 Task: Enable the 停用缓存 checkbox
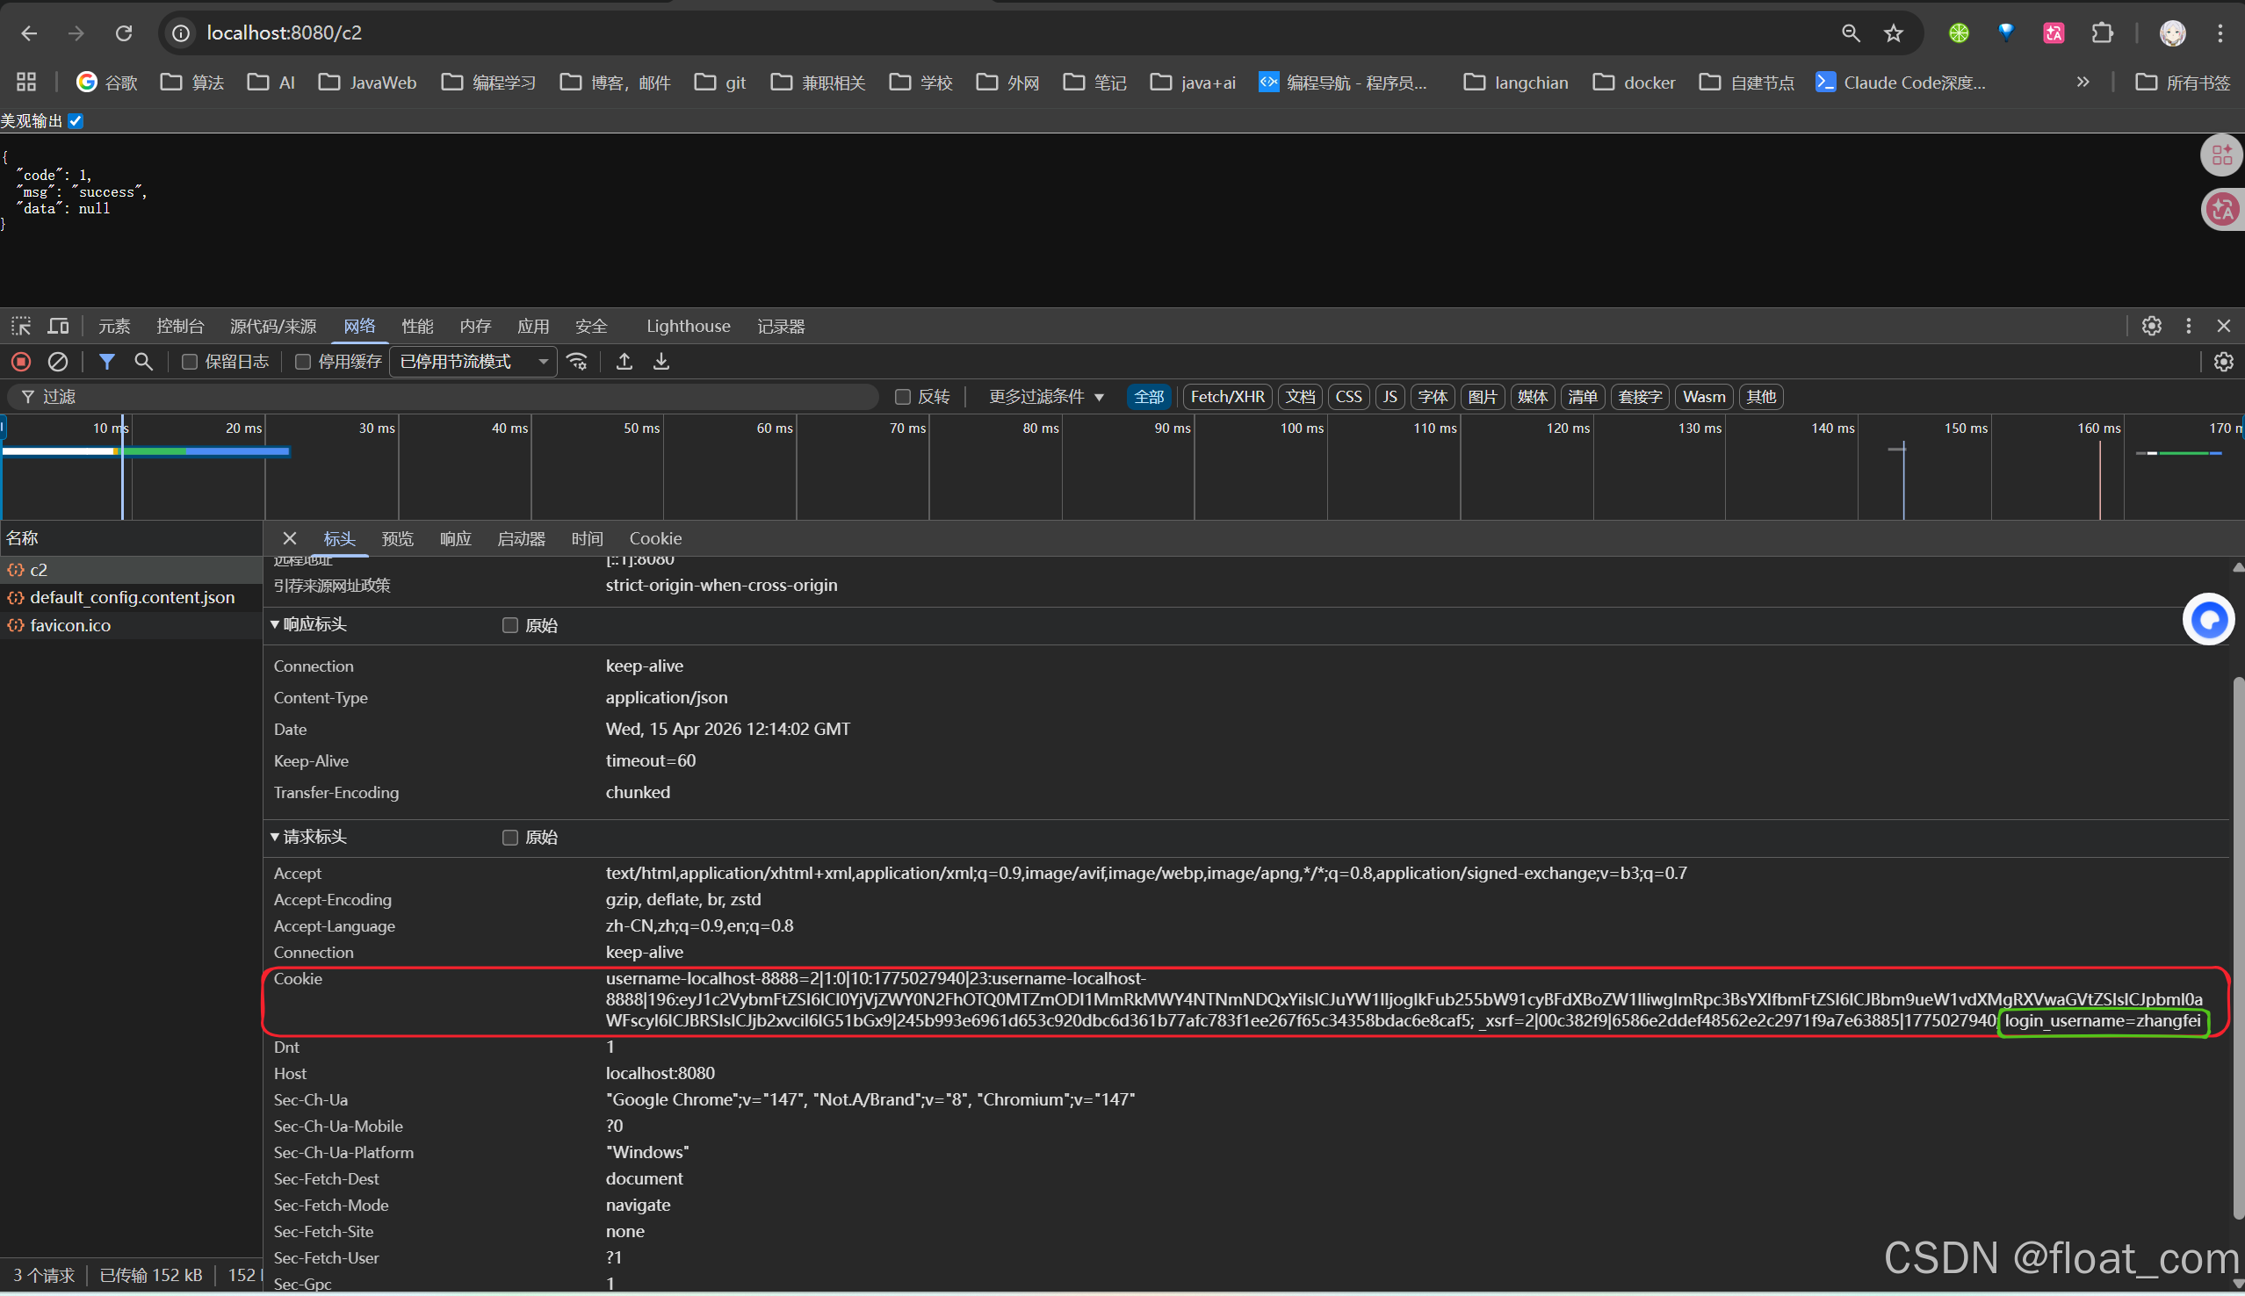(x=303, y=362)
